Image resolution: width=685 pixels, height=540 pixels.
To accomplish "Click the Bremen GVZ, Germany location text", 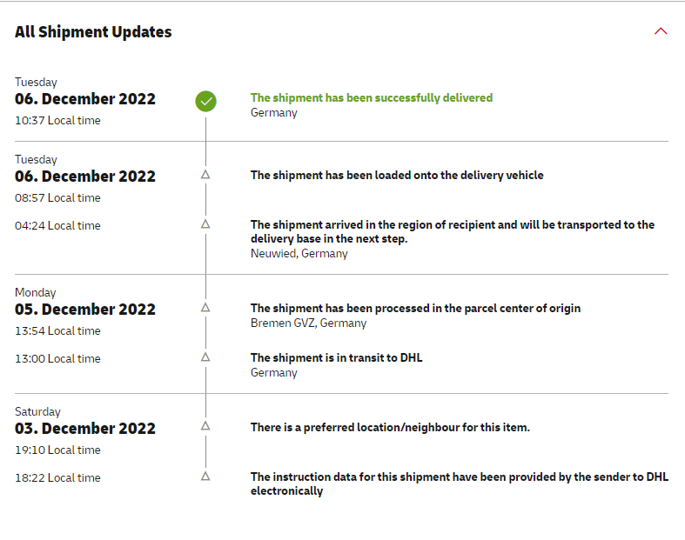I will pyautogui.click(x=308, y=323).
